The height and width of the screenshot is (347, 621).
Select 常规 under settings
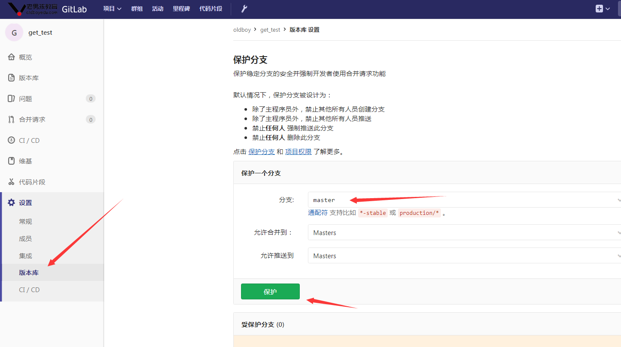[x=25, y=221]
